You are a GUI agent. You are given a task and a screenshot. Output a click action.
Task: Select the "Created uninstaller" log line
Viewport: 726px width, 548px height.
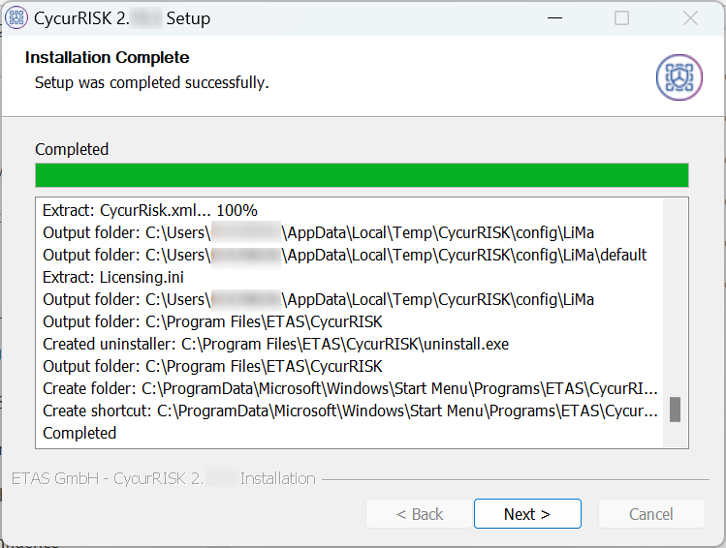[275, 344]
